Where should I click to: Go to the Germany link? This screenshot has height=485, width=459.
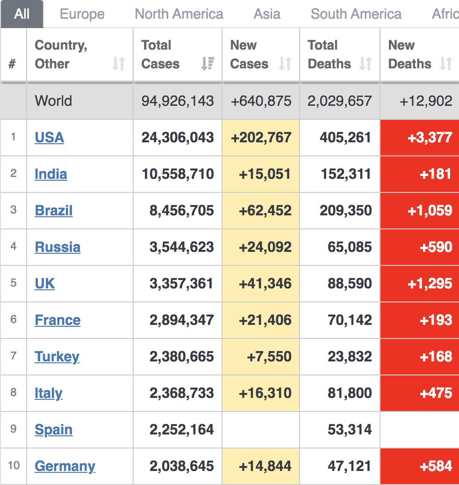pyautogui.click(x=65, y=466)
